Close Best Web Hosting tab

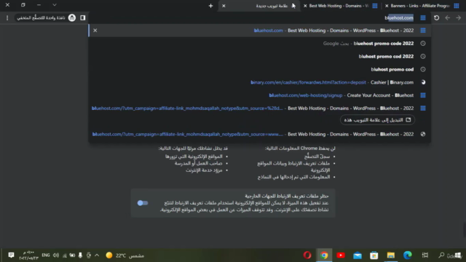pyautogui.click(x=305, y=6)
